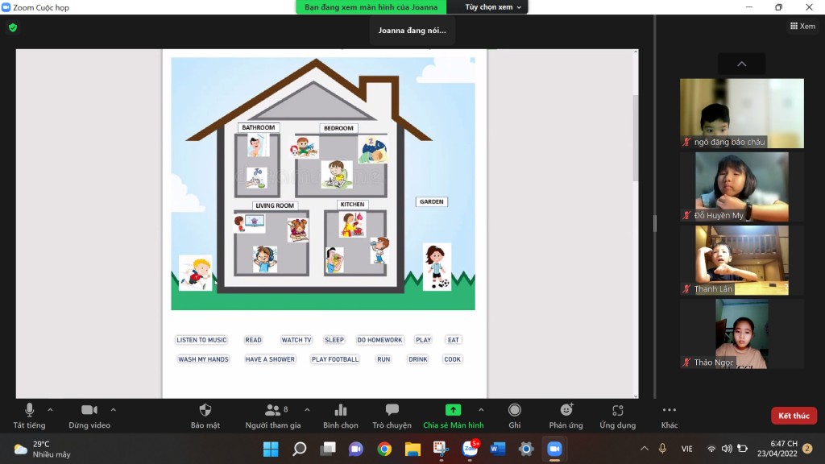Open Tùy chọn xem view options dropdown
Viewport: 825px width, 464px height.
coord(493,7)
